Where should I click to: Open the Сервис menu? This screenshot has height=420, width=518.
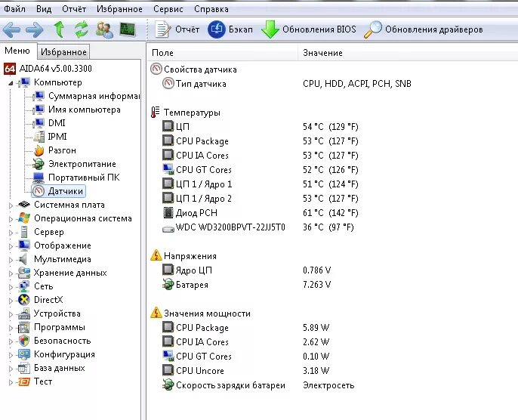(168, 9)
